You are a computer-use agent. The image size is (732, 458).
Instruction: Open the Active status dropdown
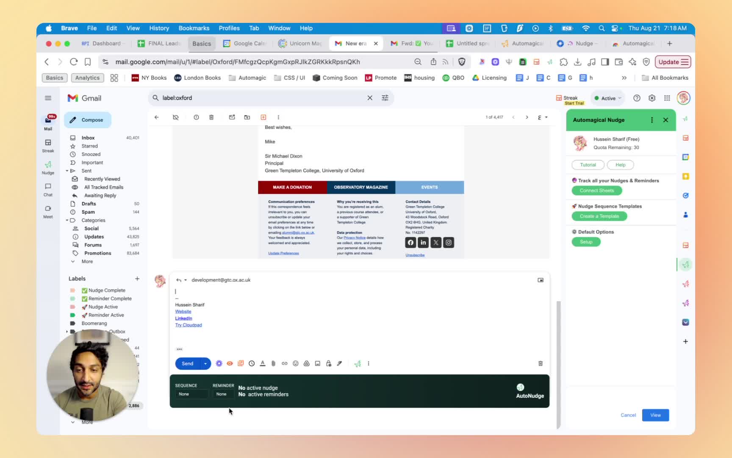click(608, 98)
